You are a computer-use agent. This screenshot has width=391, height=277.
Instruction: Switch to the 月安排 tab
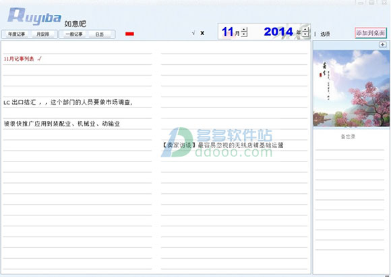tap(42, 34)
